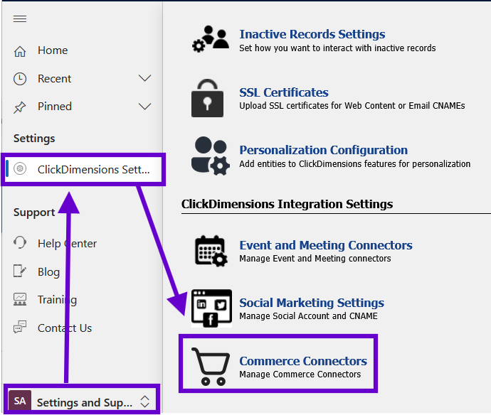Image resolution: width=491 pixels, height=415 pixels.
Task: Expand the Pinned list chevron
Action: tap(144, 107)
